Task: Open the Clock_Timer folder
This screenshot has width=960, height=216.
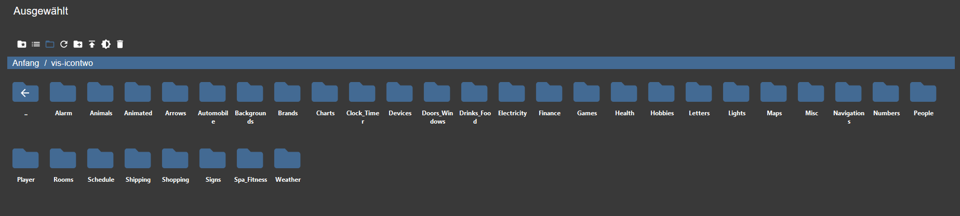Action: pyautogui.click(x=362, y=92)
